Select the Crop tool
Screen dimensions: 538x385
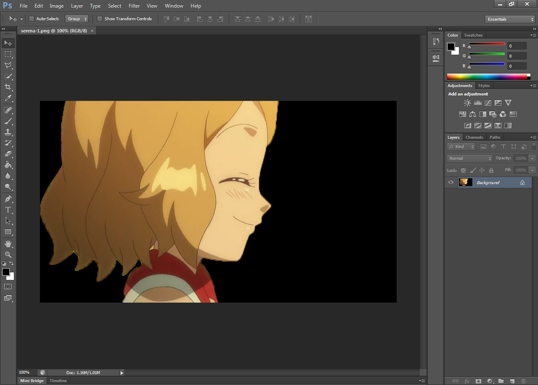click(x=8, y=87)
